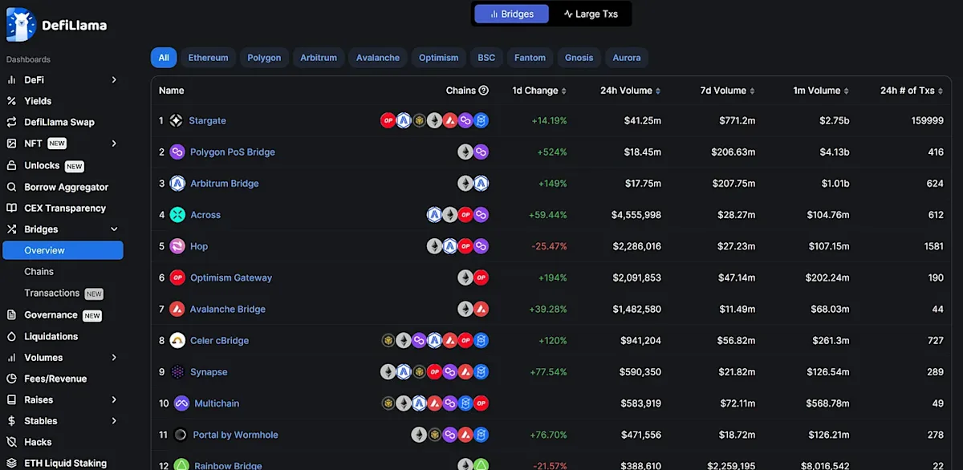The image size is (963, 470).
Task: Click the Across bridge icon
Action: (x=177, y=215)
